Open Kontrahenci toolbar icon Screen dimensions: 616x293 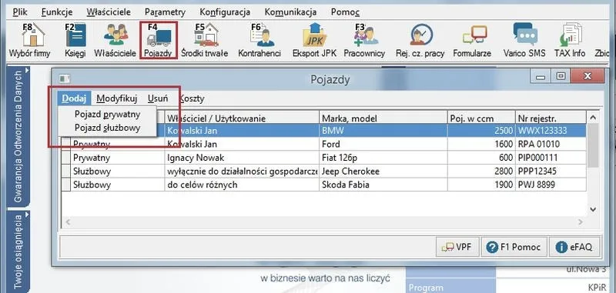(263, 35)
